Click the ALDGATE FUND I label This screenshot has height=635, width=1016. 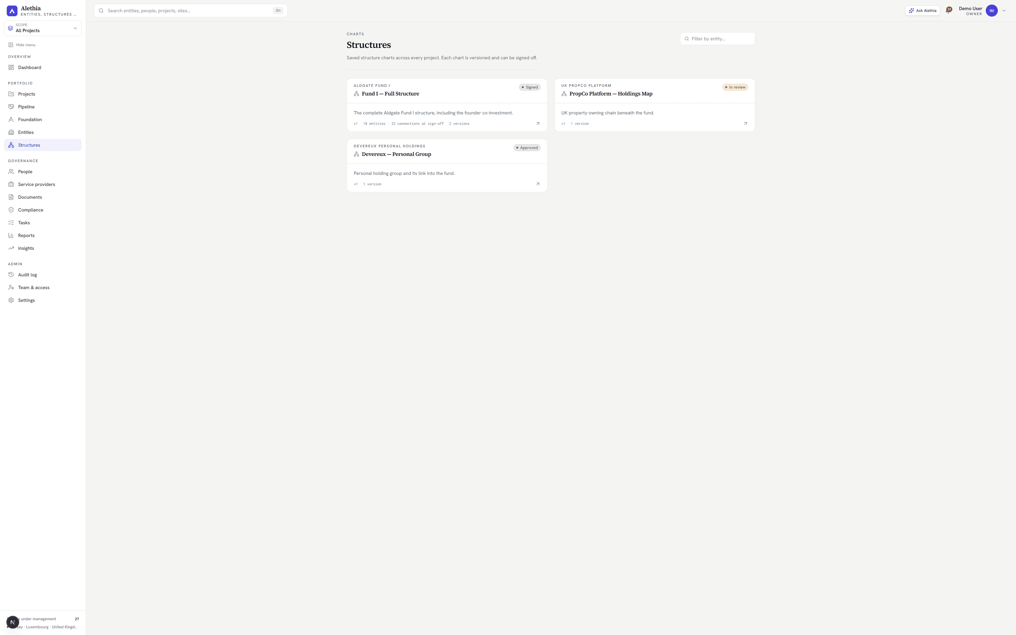click(372, 86)
